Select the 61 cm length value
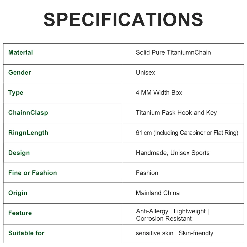 [x=187, y=133]
